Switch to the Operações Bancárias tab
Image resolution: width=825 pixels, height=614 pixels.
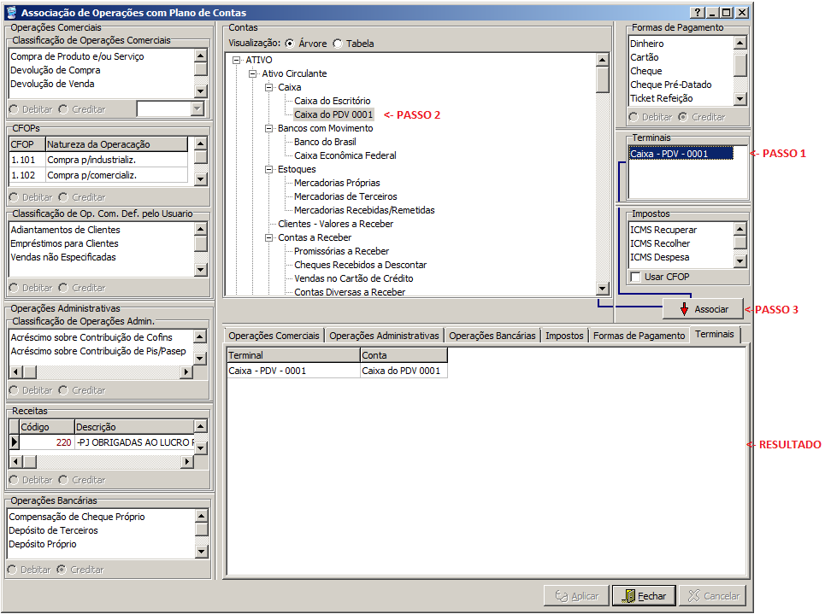pos(492,336)
